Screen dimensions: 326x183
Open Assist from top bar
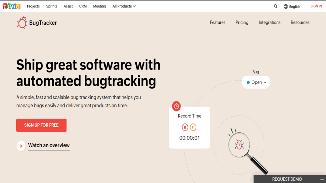[68, 6]
